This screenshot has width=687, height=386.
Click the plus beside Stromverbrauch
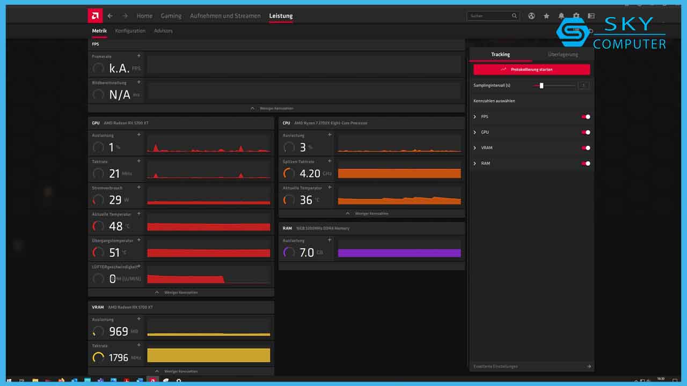[x=139, y=187]
